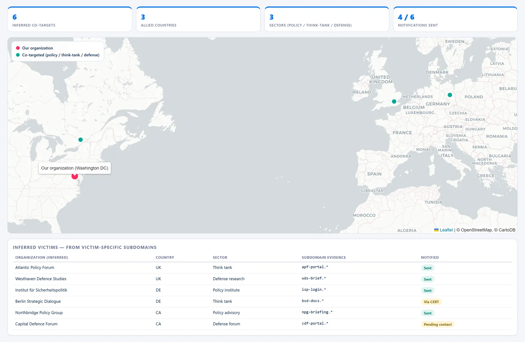Click the Sent badge for Atlantic Policy Forum
Viewport: 525px width, 342px height.
[428, 268]
